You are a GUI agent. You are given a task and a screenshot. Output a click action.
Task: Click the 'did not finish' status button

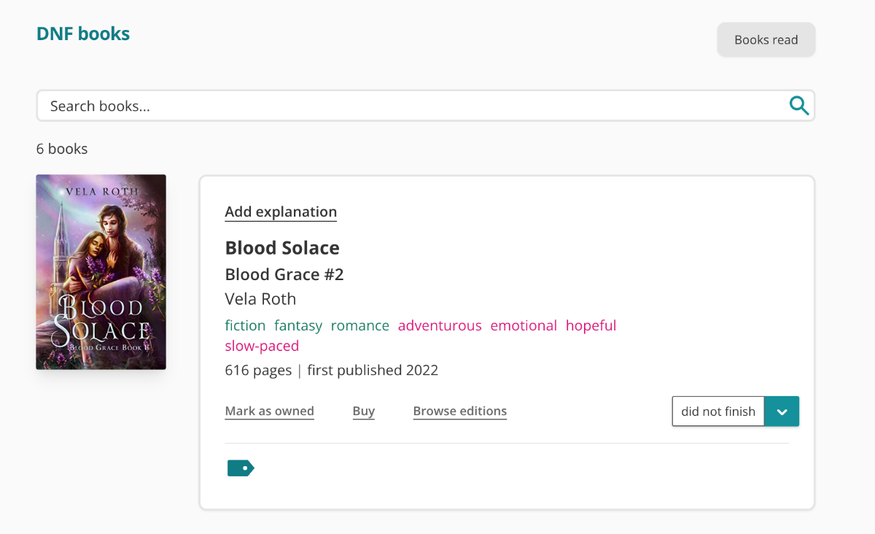718,411
